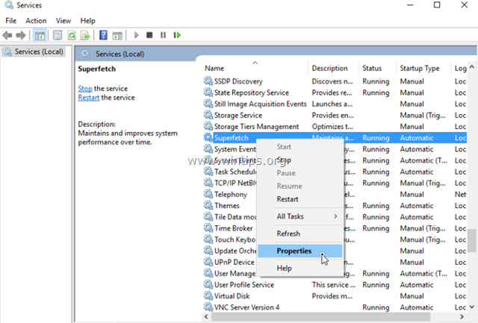Viewport: 478px width, 323px height.
Task: Click the SSDP Discovery gear icon
Action: click(208, 81)
